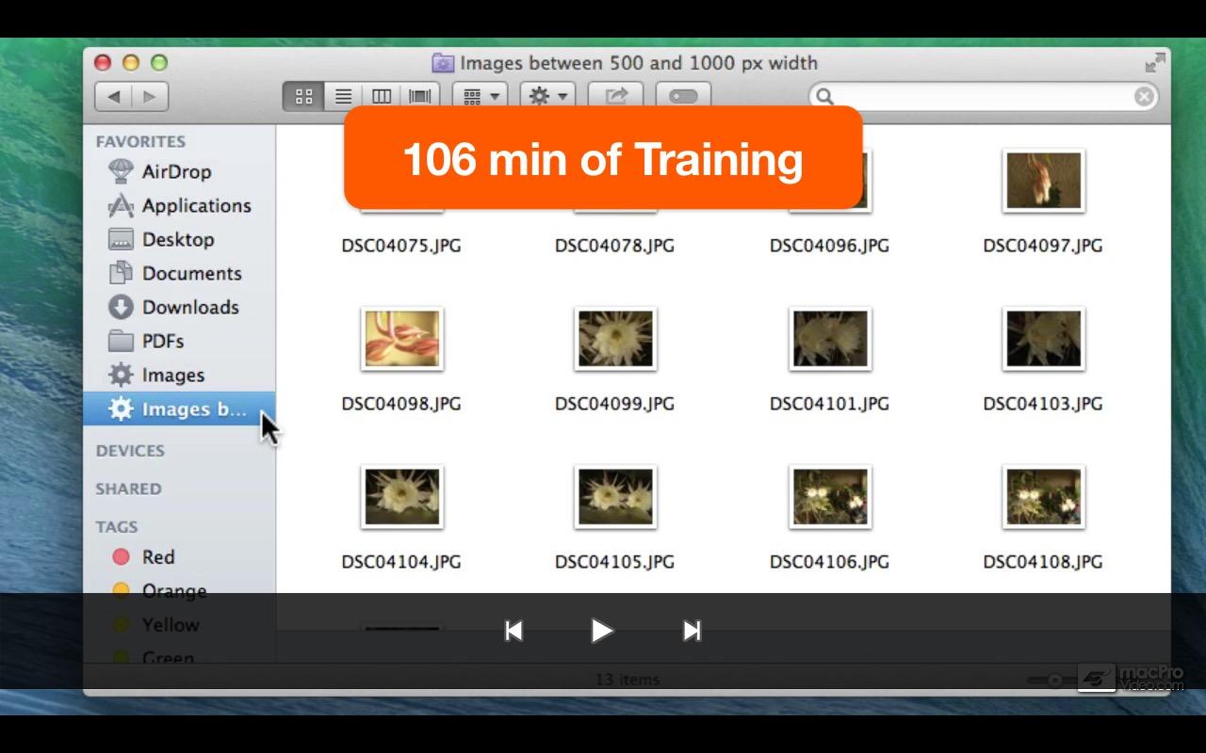Switch Finder to column view

(382, 96)
